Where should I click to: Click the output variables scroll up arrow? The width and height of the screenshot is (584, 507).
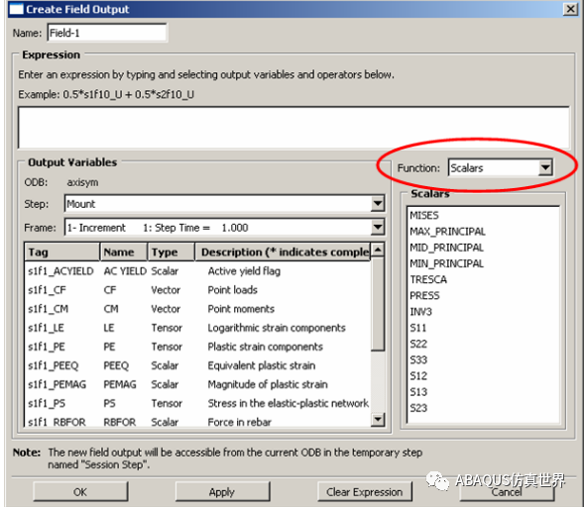tap(378, 250)
